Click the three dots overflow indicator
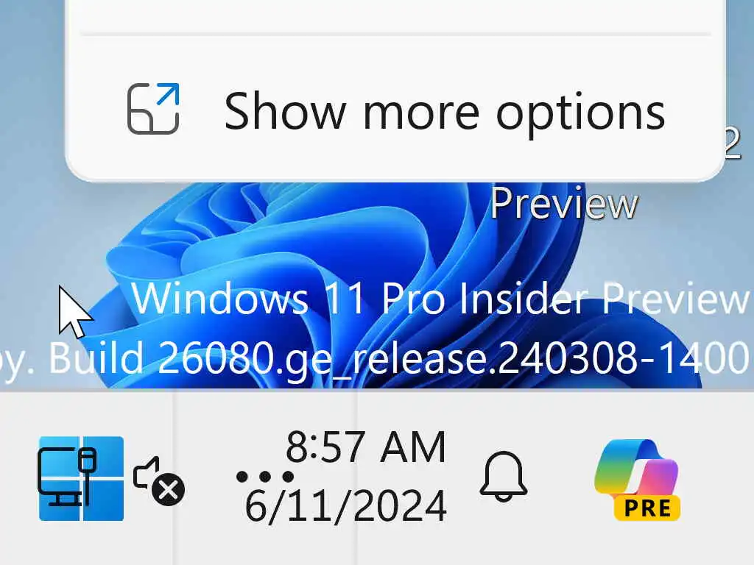 coord(265,477)
